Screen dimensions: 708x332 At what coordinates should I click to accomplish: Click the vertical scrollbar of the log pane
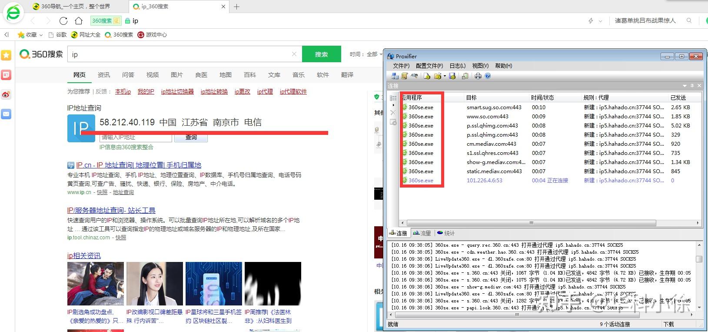(699, 259)
